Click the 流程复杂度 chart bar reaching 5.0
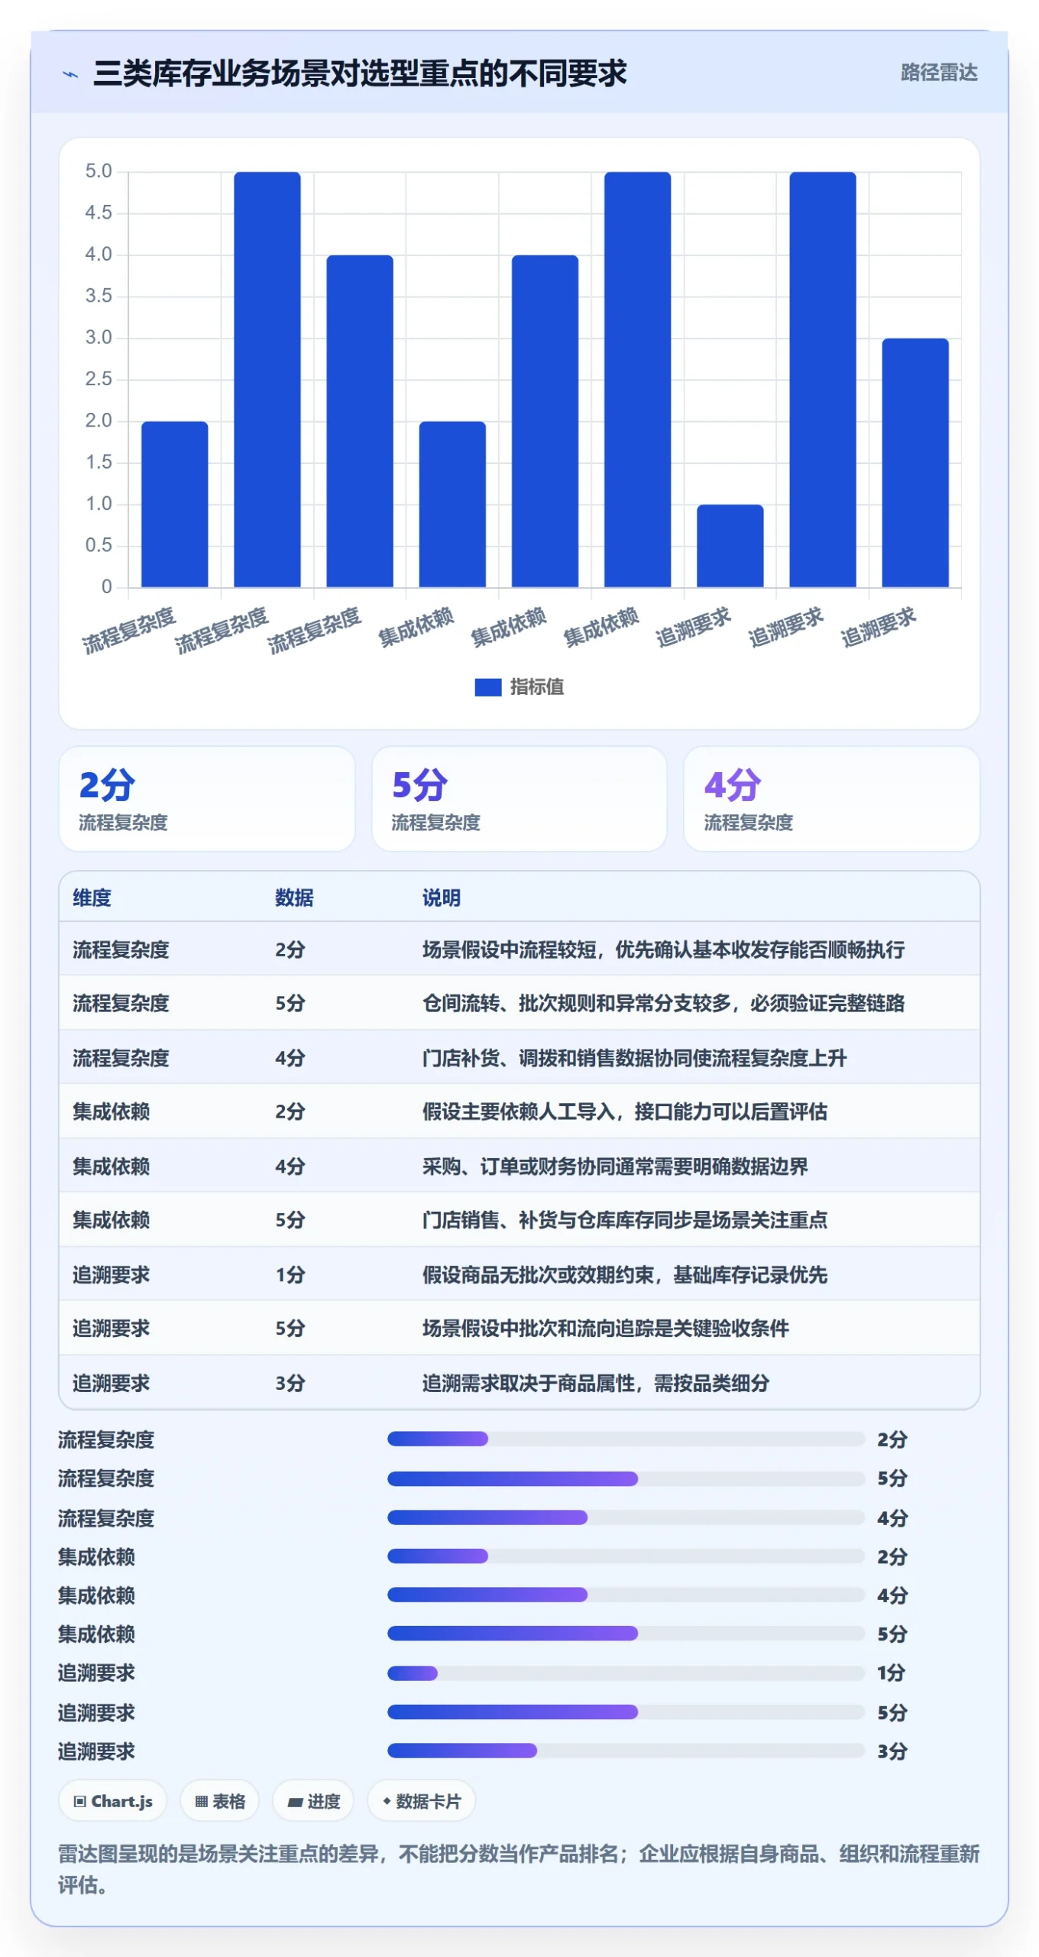 [x=267, y=380]
